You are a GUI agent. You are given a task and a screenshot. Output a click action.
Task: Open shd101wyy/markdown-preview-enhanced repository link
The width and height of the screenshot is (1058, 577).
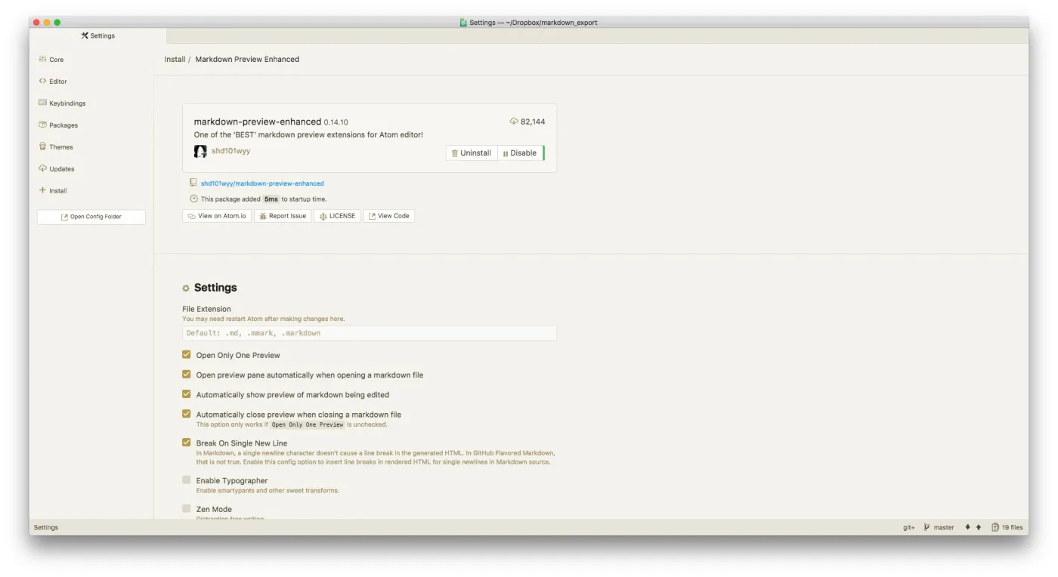click(x=262, y=184)
